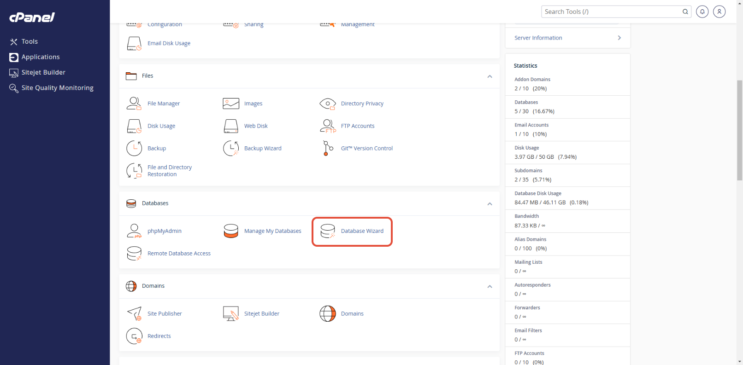Viewport: 743px width, 365px height.
Task: Open the Directory Privacy link
Action: 362,104
